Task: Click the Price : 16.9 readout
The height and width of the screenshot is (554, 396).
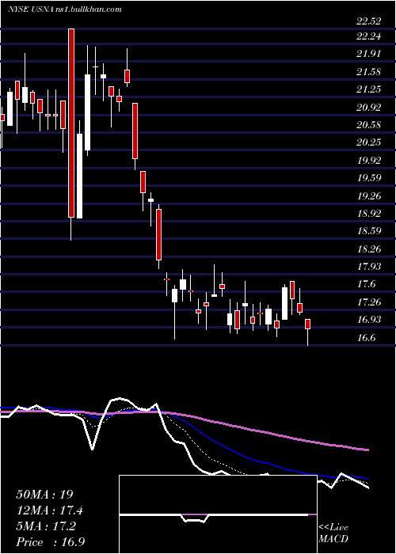Action: 50,542
